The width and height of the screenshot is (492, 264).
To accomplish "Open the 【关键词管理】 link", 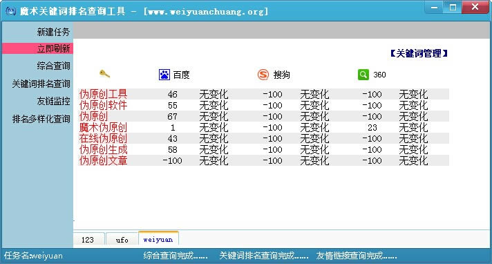I will 419,54.
